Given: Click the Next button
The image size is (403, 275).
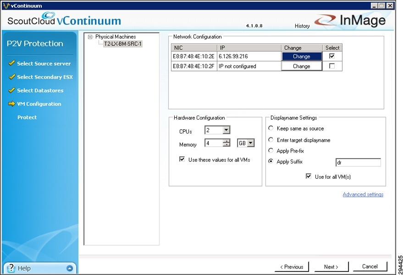Looking at the screenshot, I should point(331,266).
